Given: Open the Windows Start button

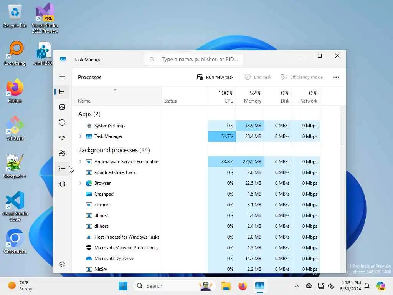Looking at the screenshot, I should tap(123, 286).
